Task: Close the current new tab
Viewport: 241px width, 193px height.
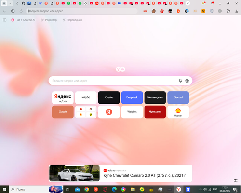Action: point(187,3)
